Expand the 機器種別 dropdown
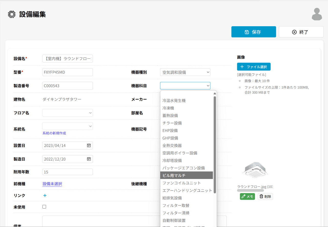This screenshot has width=328, height=227. (185, 72)
